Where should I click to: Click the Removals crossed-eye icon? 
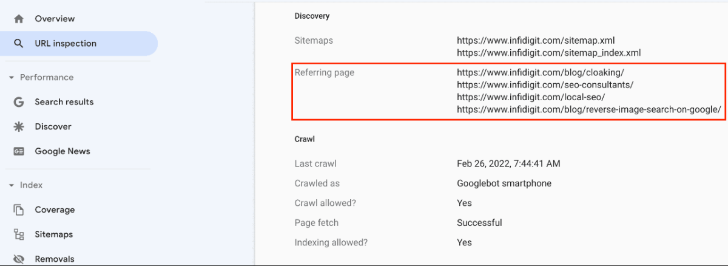tap(19, 259)
